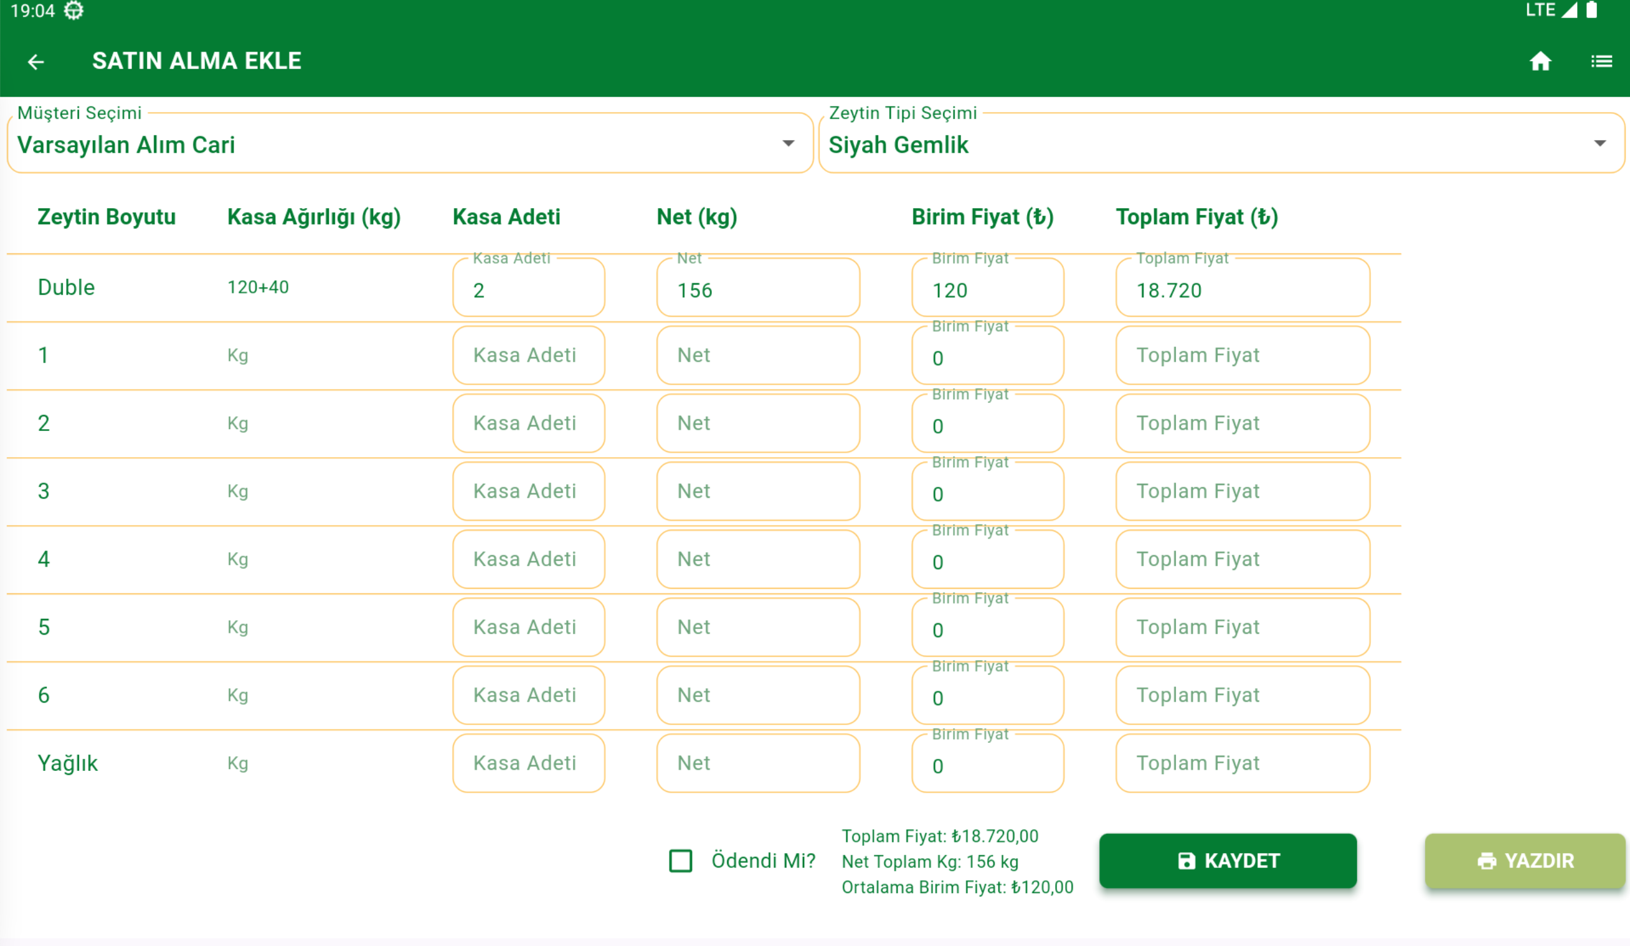Go to home screen via house icon
The width and height of the screenshot is (1630, 946).
1540,61
